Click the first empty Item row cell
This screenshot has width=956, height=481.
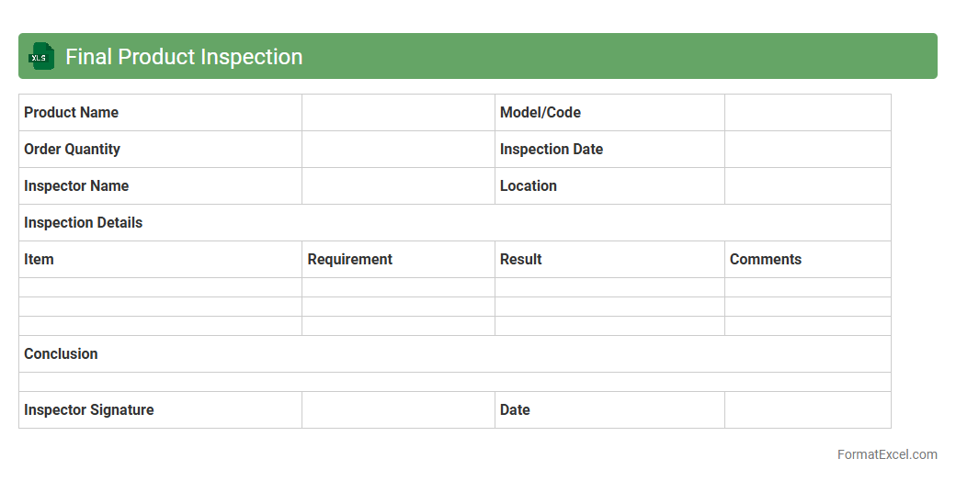click(x=160, y=287)
